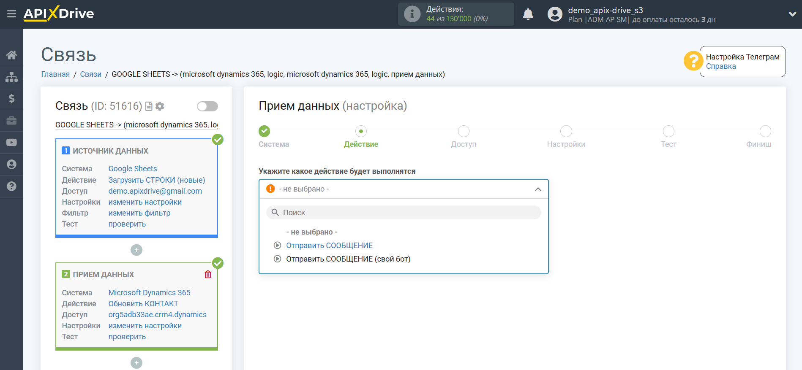Viewport: 802px width, 370px height.
Task: Open help question icon in sidebar
Action: (11, 186)
